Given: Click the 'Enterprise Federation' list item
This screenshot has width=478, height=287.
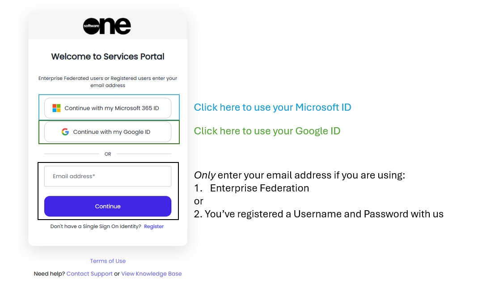Looking at the screenshot, I should tap(259, 188).
